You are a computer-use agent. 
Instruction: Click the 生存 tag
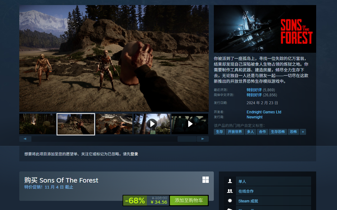[x=220, y=132]
